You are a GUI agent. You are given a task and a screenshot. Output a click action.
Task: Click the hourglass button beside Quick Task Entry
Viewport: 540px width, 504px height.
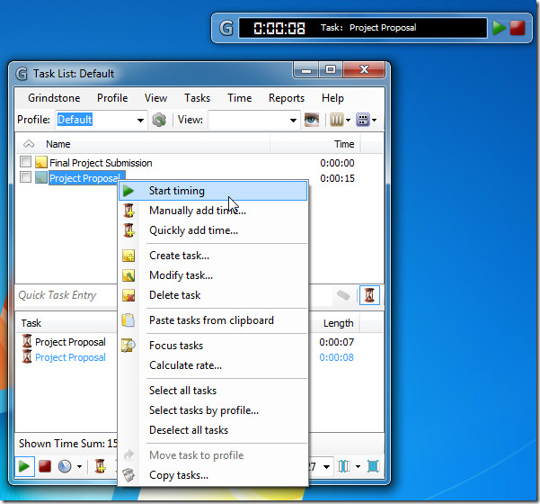[x=369, y=295]
